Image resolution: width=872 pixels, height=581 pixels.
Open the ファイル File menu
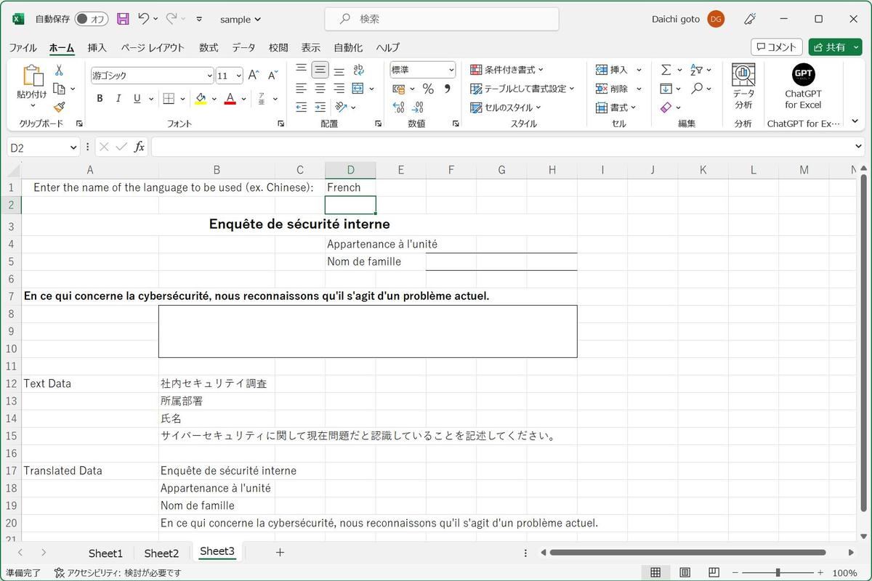(x=23, y=47)
